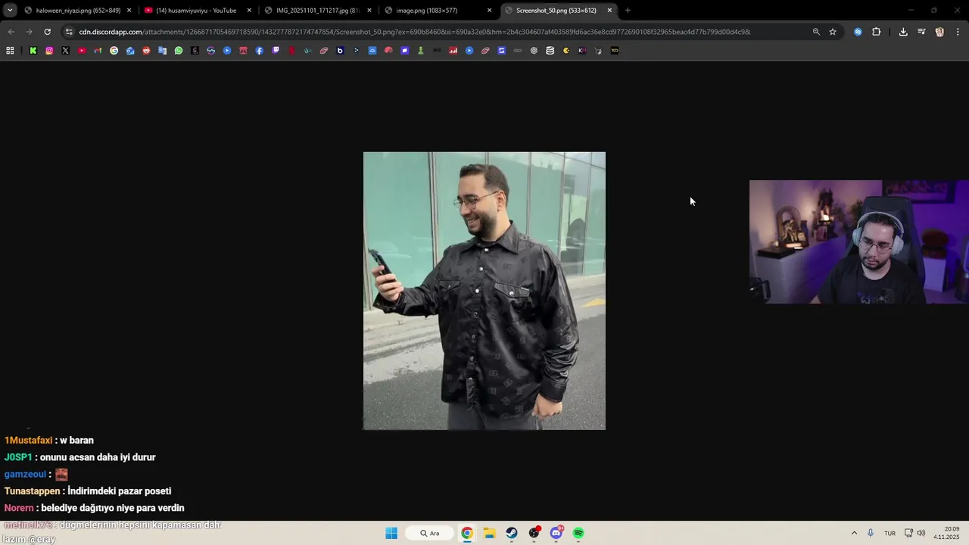969x545 pixels.
Task: Click the webcam overlay video
Action: tap(859, 241)
